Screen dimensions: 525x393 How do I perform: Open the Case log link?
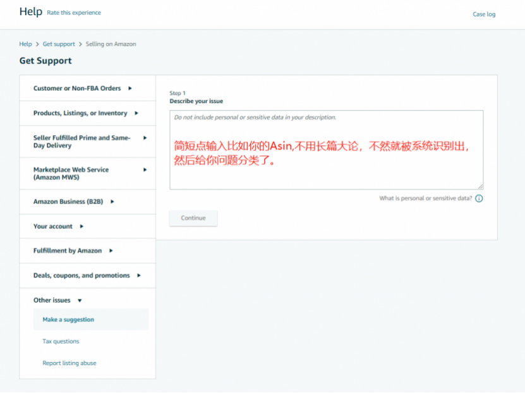(x=484, y=15)
